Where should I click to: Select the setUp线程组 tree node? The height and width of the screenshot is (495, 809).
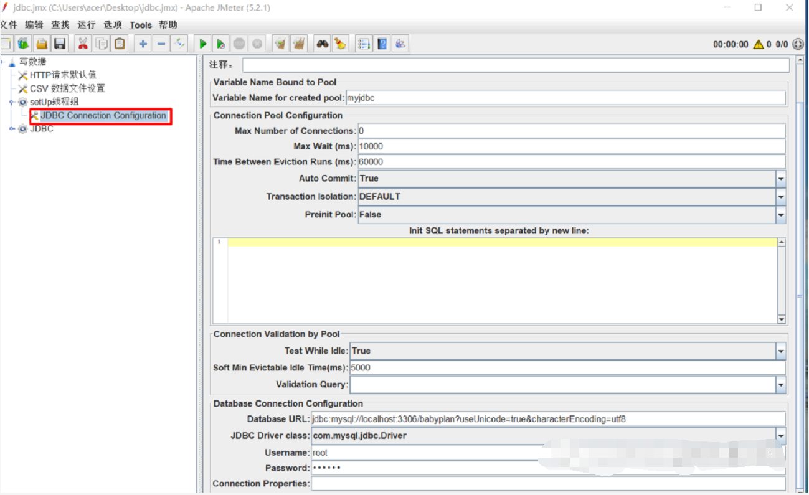tap(54, 101)
